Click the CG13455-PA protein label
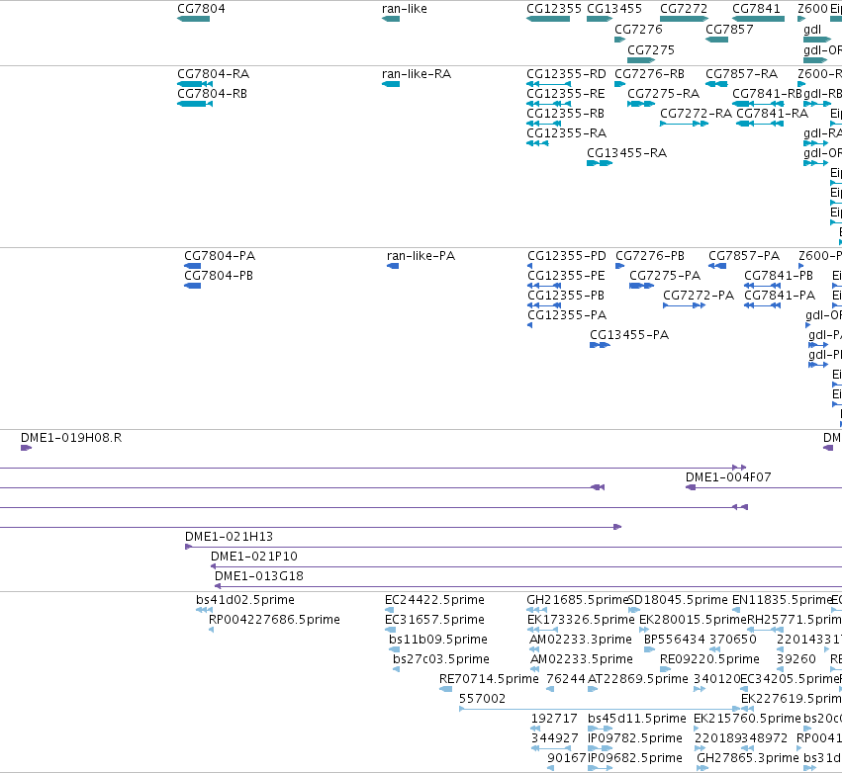This screenshot has height=773, width=842. pyautogui.click(x=629, y=335)
